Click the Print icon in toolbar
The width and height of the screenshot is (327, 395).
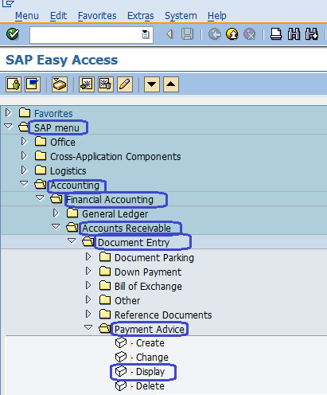[x=276, y=34]
